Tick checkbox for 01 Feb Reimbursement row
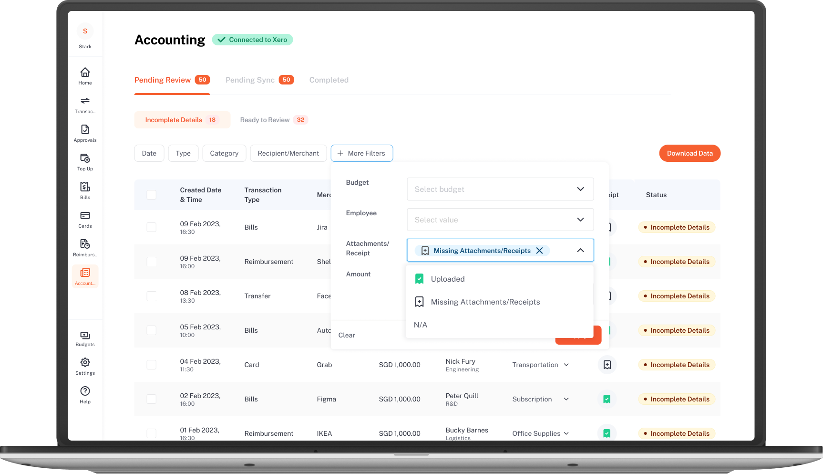Image resolution: width=823 pixels, height=474 pixels. coord(151,433)
